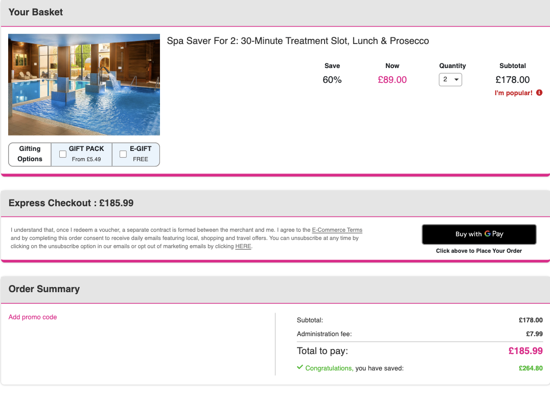This screenshot has height=395, width=550.
Task: Click the red info icon beside "I'm popular!"
Action: click(x=539, y=93)
